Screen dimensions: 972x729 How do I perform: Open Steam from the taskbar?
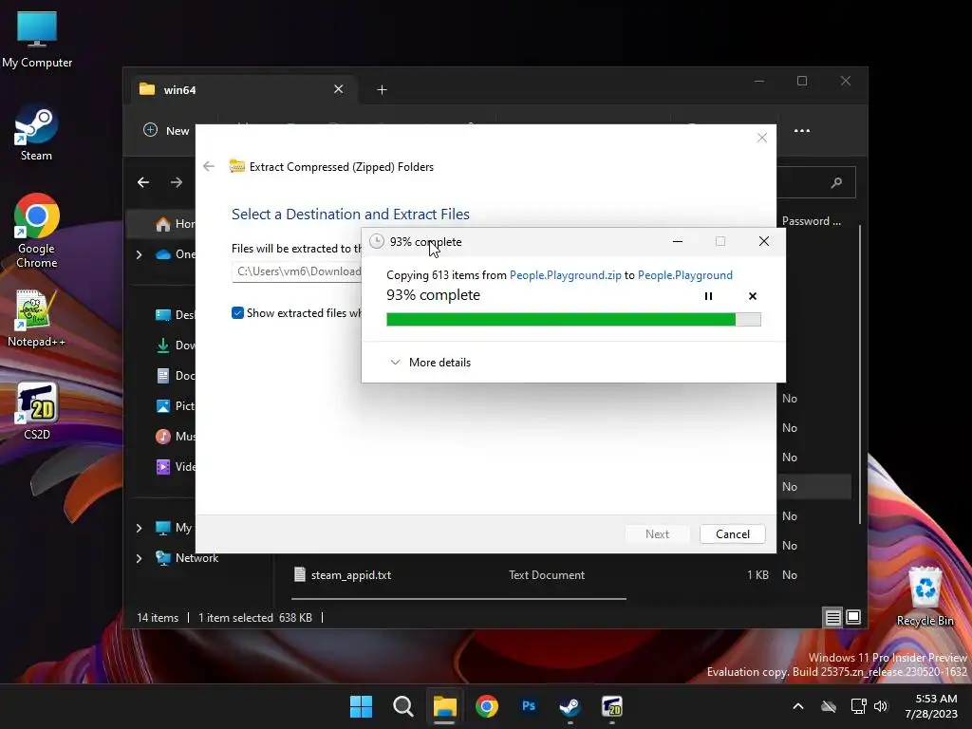(x=570, y=706)
